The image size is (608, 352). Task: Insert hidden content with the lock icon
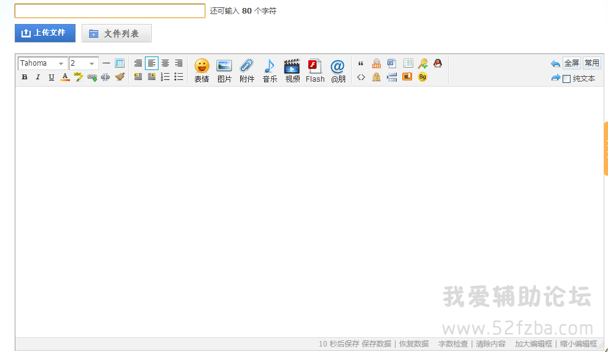point(376,77)
